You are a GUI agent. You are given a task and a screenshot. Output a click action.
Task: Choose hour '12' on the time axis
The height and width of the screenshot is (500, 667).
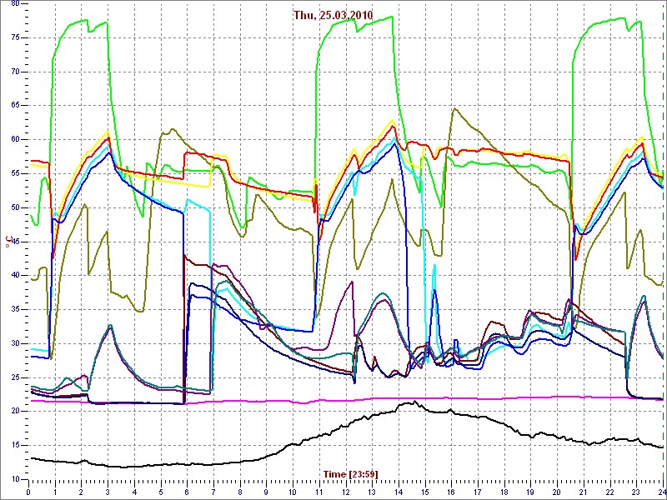[345, 492]
